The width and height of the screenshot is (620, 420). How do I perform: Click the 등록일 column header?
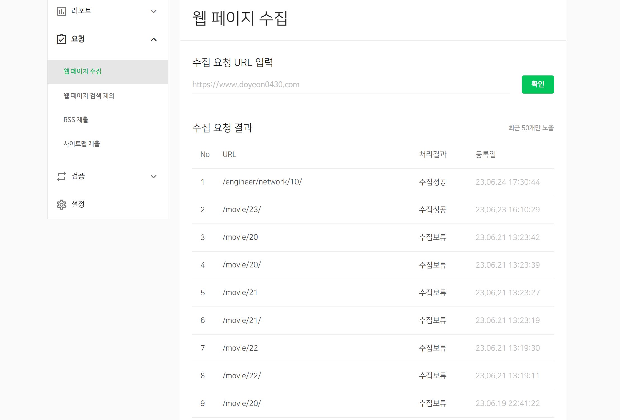[486, 154]
